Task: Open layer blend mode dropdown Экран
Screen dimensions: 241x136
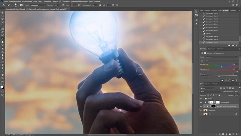Action: (211, 91)
